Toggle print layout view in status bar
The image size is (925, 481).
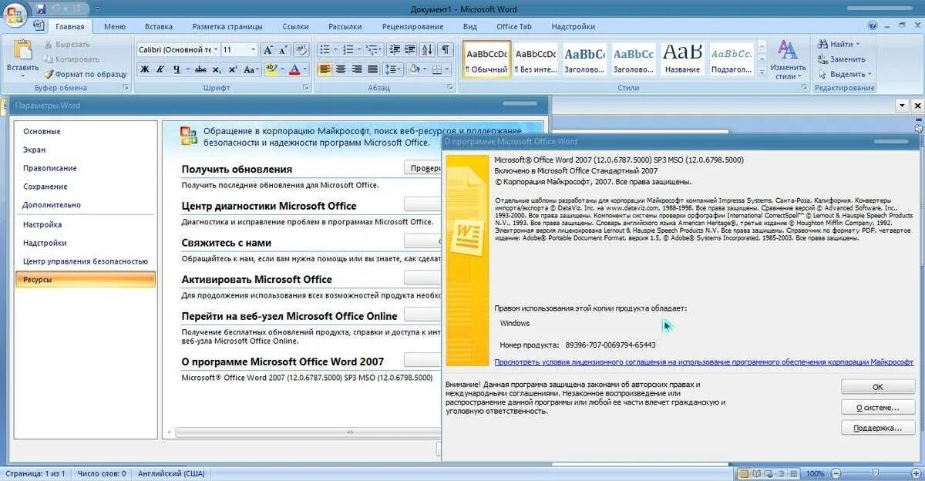tap(745, 473)
